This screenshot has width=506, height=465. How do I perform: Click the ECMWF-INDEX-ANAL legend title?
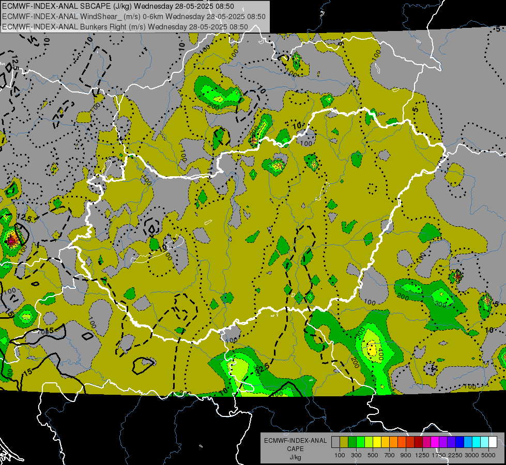point(295,441)
